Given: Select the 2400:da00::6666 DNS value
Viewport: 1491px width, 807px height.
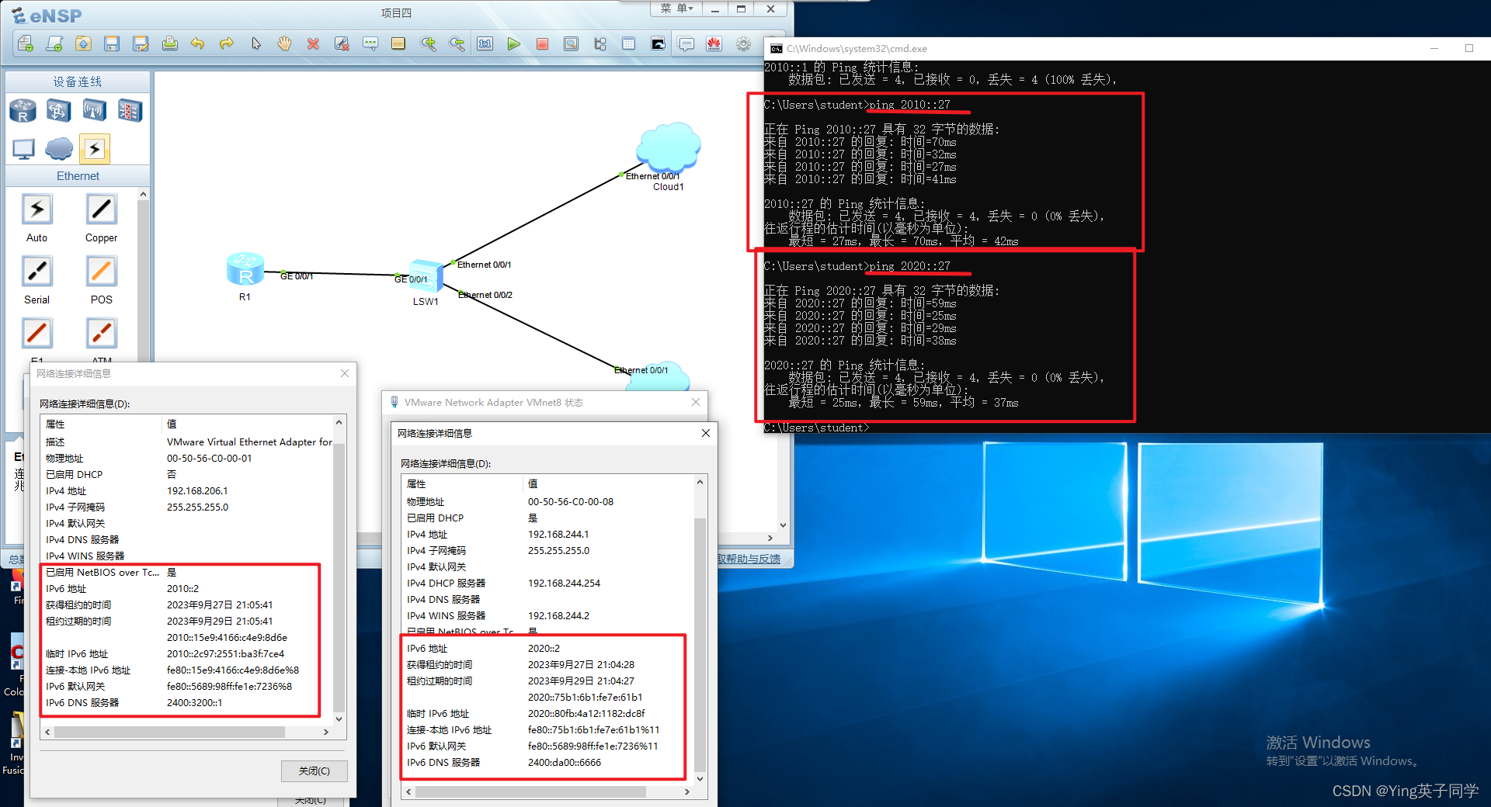Looking at the screenshot, I should point(565,762).
